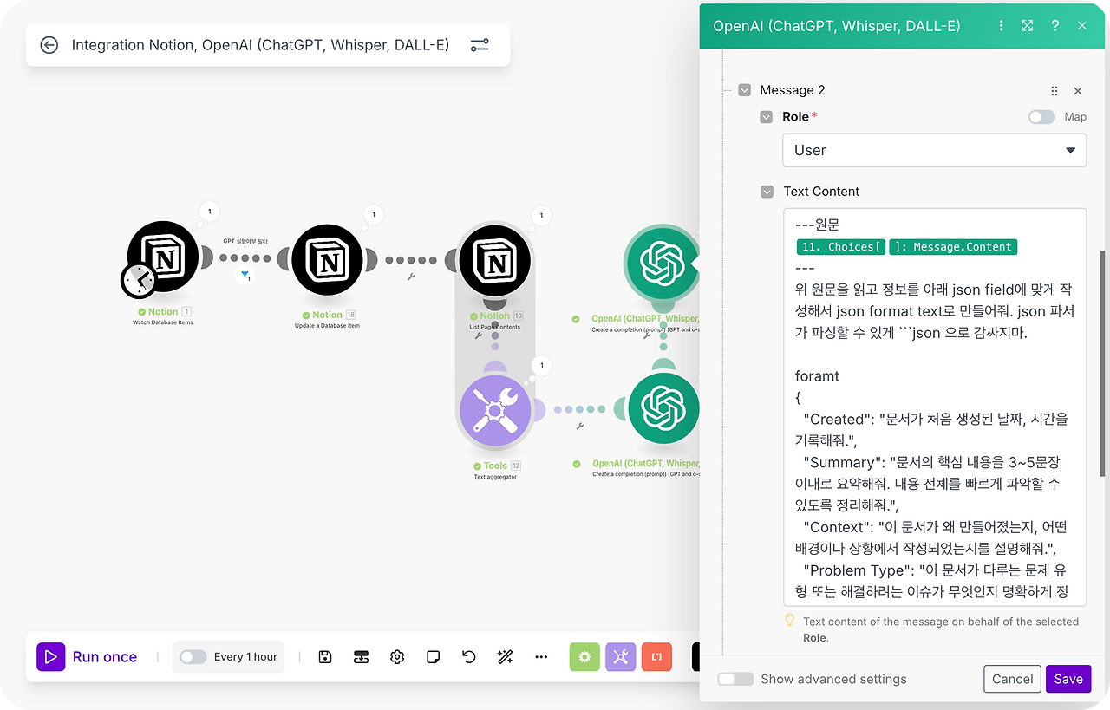
Task: Click the scenario title Integration Notion, OpenAI
Action: tap(260, 45)
